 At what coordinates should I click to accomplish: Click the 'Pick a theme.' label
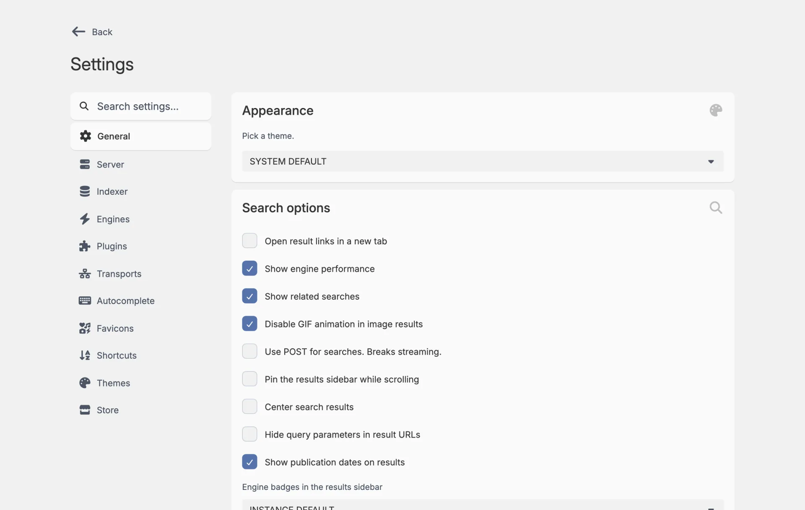(268, 136)
